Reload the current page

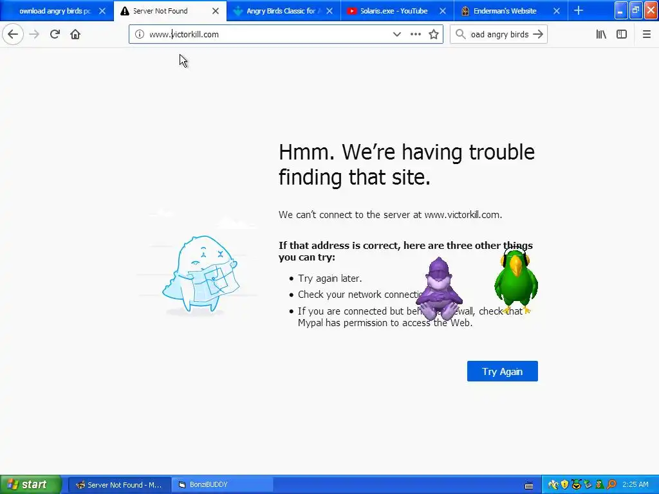click(55, 34)
